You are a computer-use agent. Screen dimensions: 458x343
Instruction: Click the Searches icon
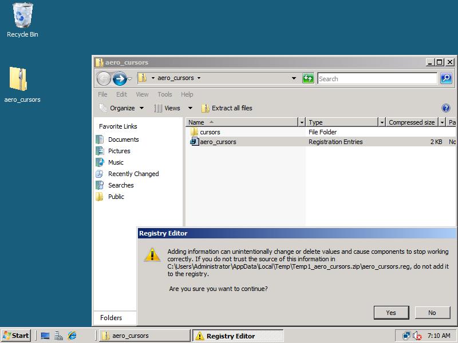pyautogui.click(x=100, y=185)
